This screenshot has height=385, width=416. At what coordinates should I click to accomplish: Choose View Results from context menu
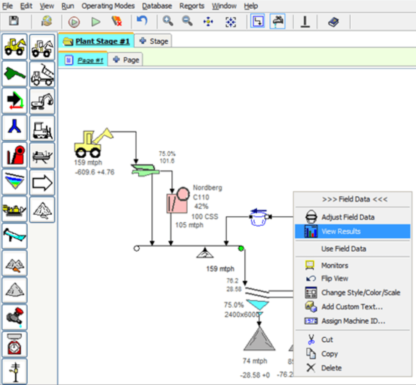click(x=341, y=232)
